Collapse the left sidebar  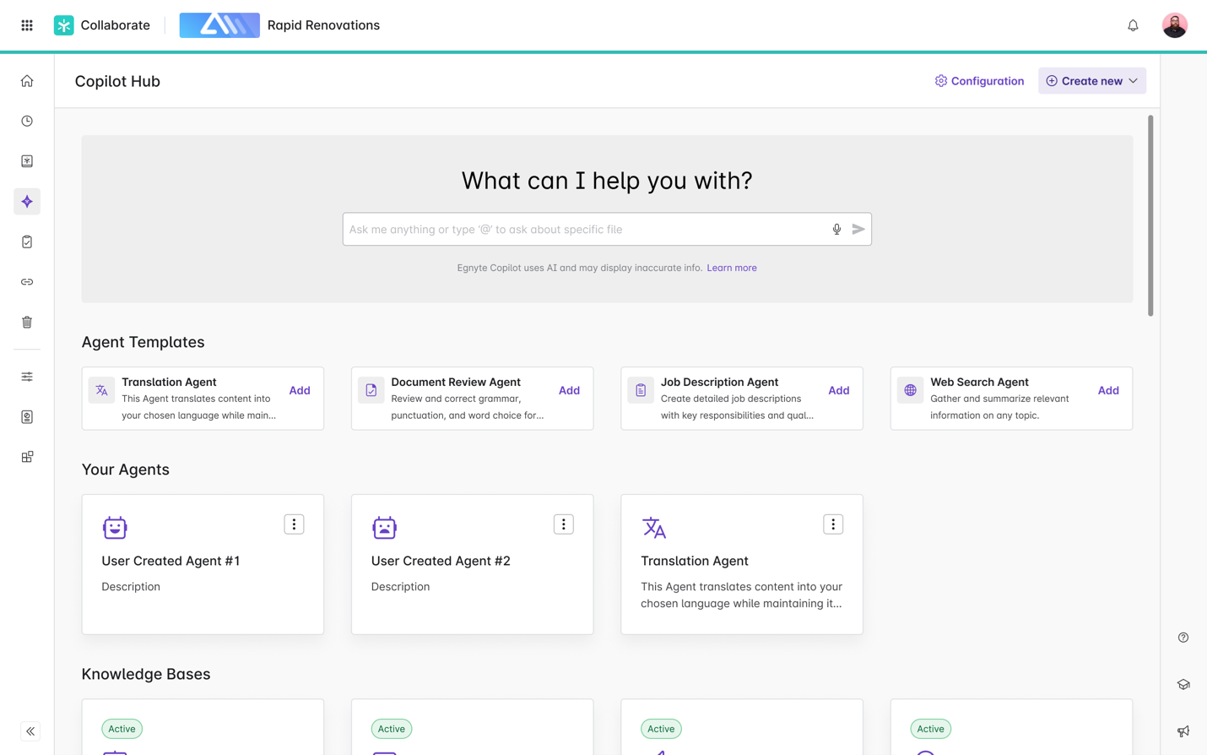pyautogui.click(x=30, y=731)
